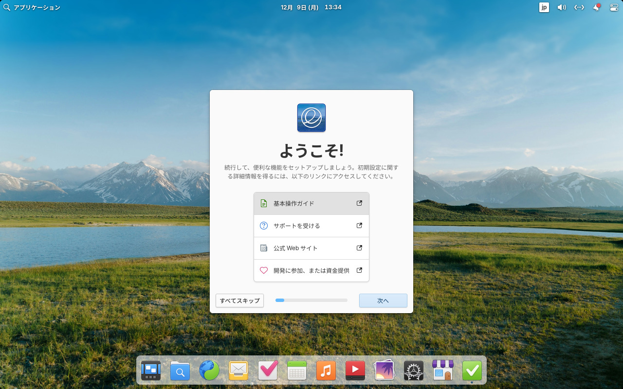Open the notifications bell in the panel
623x389 pixels.
596,7
